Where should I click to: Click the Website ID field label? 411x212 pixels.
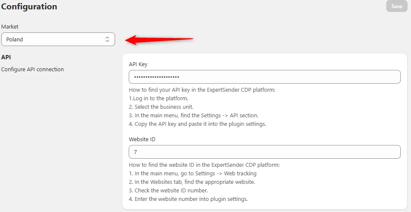pyautogui.click(x=142, y=139)
